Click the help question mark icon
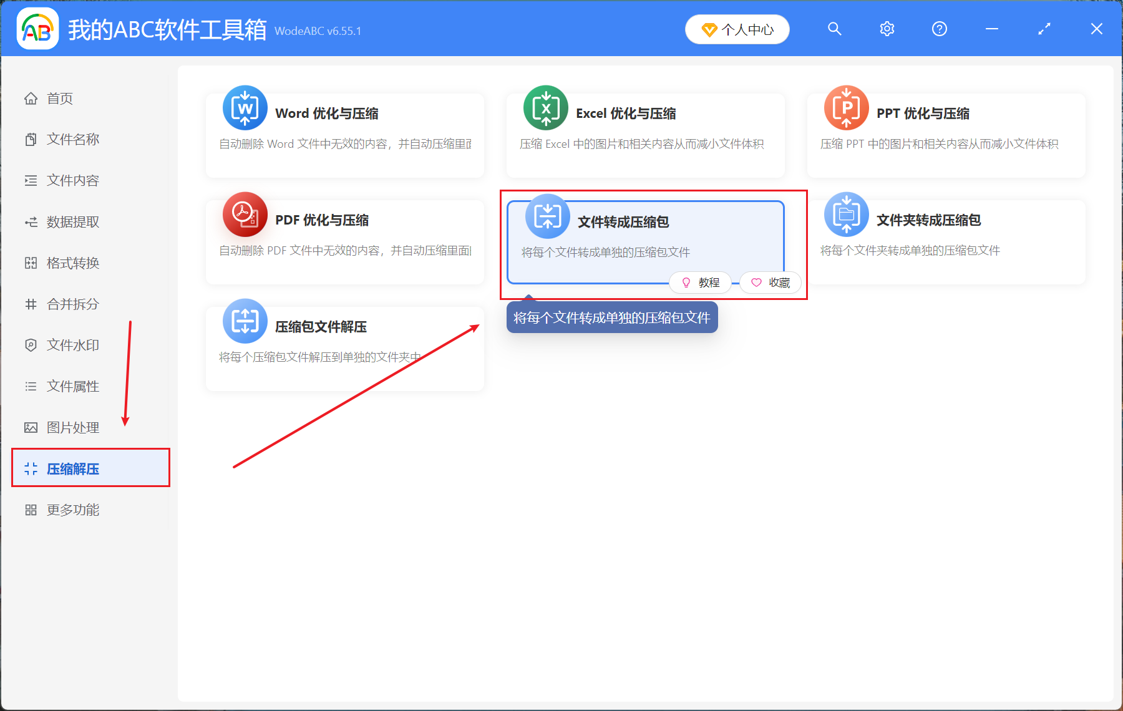The image size is (1123, 711). 939,29
